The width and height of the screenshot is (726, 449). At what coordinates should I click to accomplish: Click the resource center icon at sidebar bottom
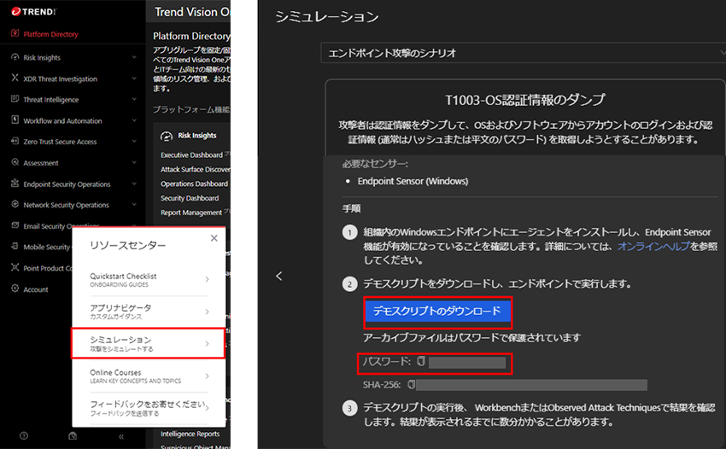73,436
